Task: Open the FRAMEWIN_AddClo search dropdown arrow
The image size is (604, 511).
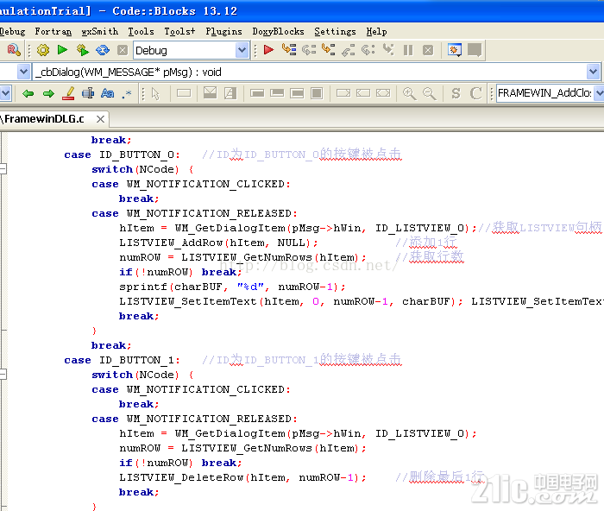Action: coord(599,93)
